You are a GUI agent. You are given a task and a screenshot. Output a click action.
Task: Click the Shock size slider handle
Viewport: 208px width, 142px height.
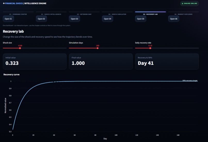click(20, 48)
